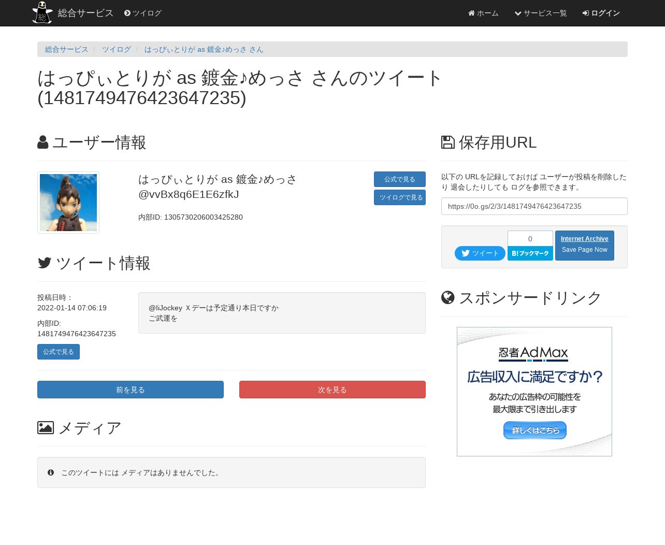
Task: Click the globe icon beside スポンサードリンク
Action: [x=448, y=298]
